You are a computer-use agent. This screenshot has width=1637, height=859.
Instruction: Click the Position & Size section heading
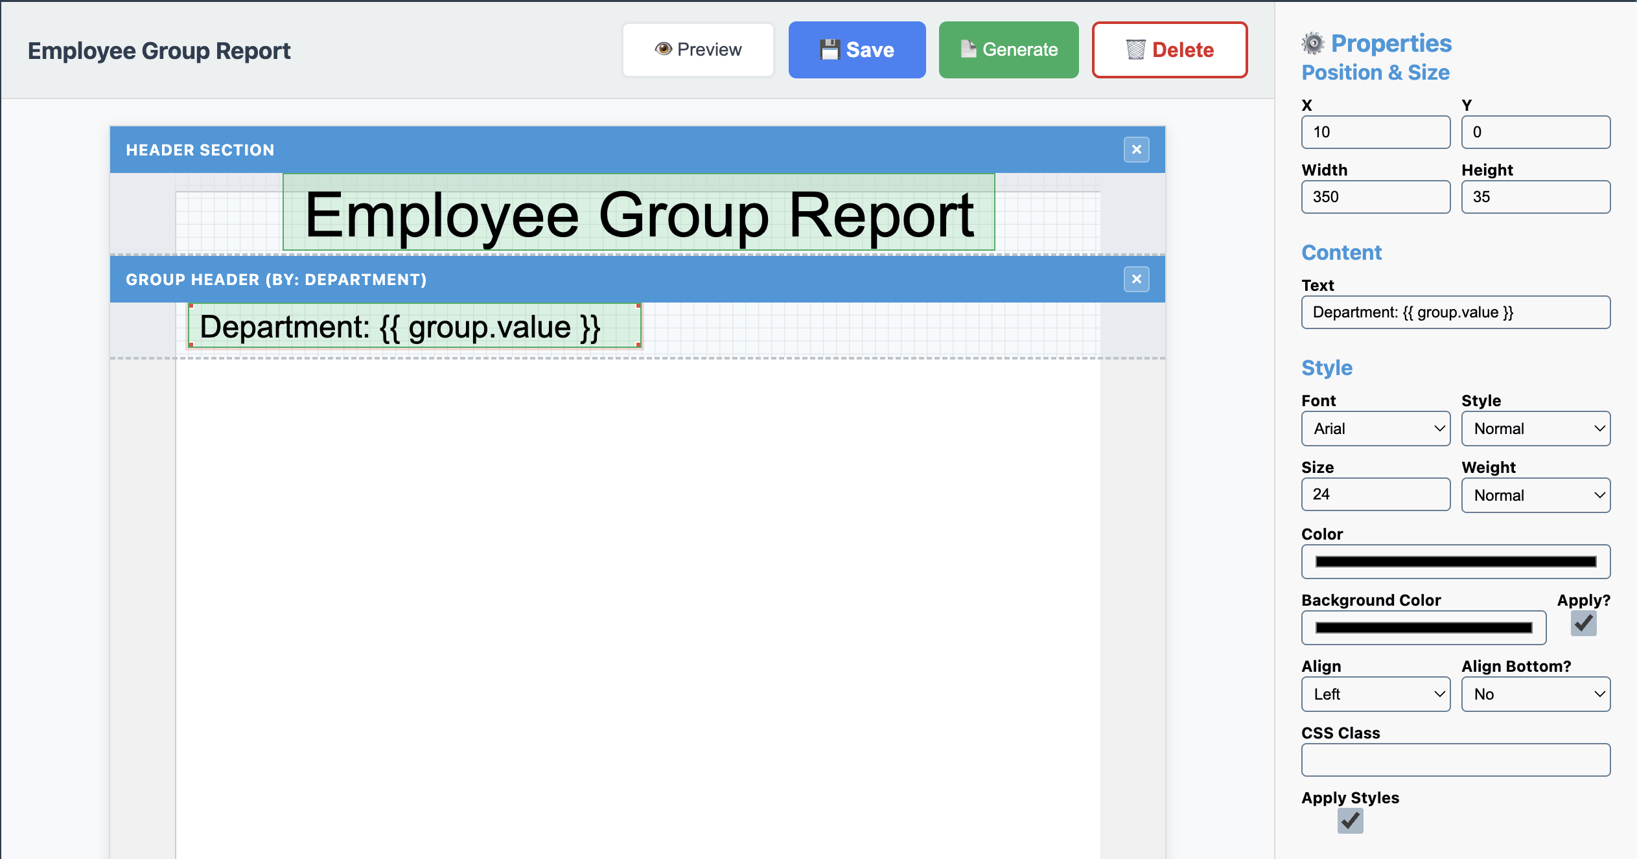tap(1375, 73)
